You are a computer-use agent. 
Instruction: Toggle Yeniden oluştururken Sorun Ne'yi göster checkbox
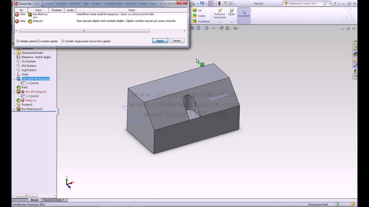[x=63, y=41]
